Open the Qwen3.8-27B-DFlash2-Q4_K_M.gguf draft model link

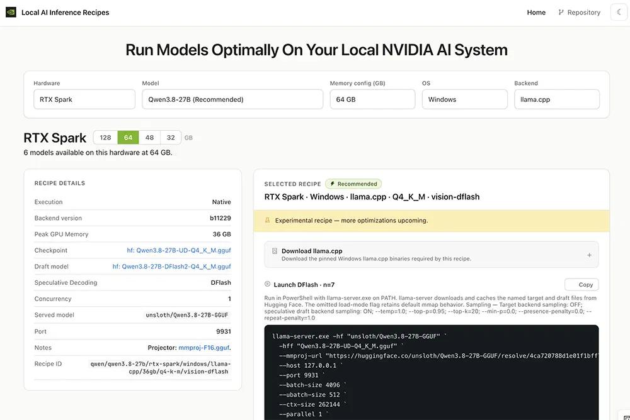171,267
